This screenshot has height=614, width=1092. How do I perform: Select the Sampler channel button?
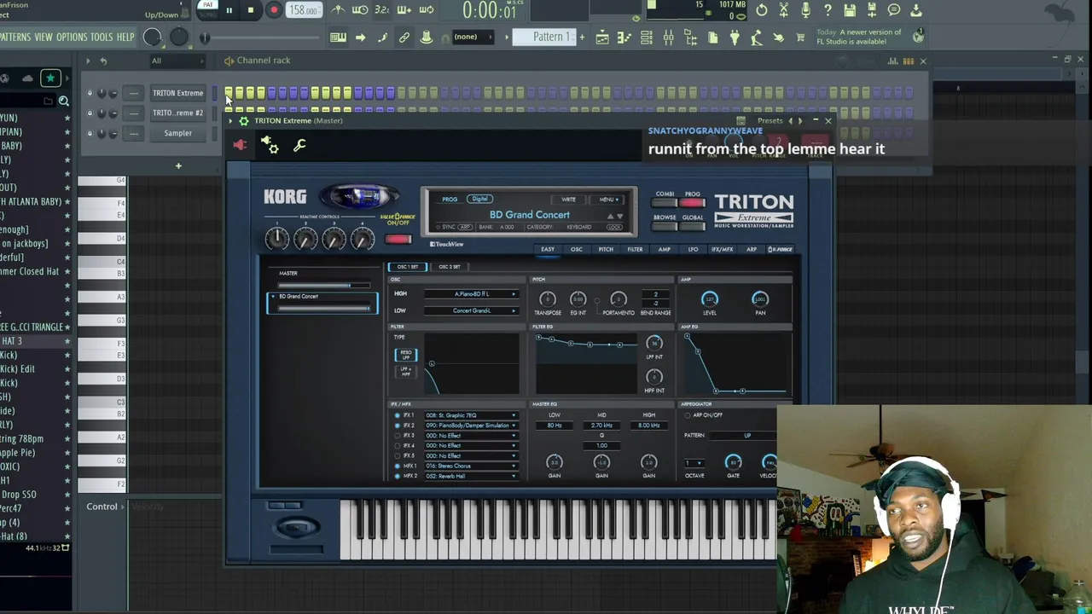(177, 133)
